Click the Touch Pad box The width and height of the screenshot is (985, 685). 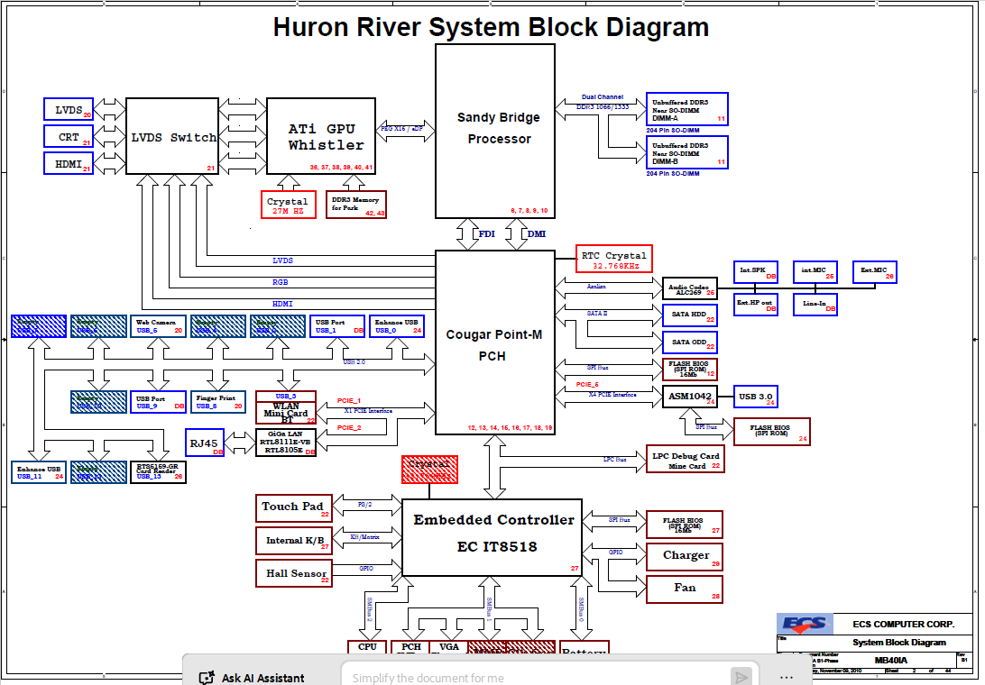click(294, 508)
